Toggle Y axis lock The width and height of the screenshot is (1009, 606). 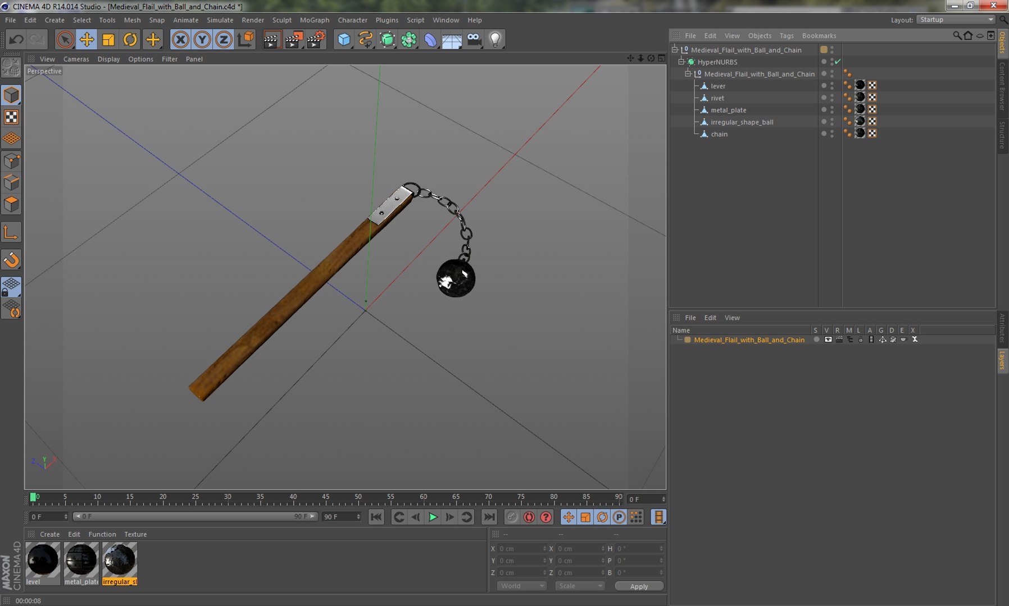pos(202,39)
